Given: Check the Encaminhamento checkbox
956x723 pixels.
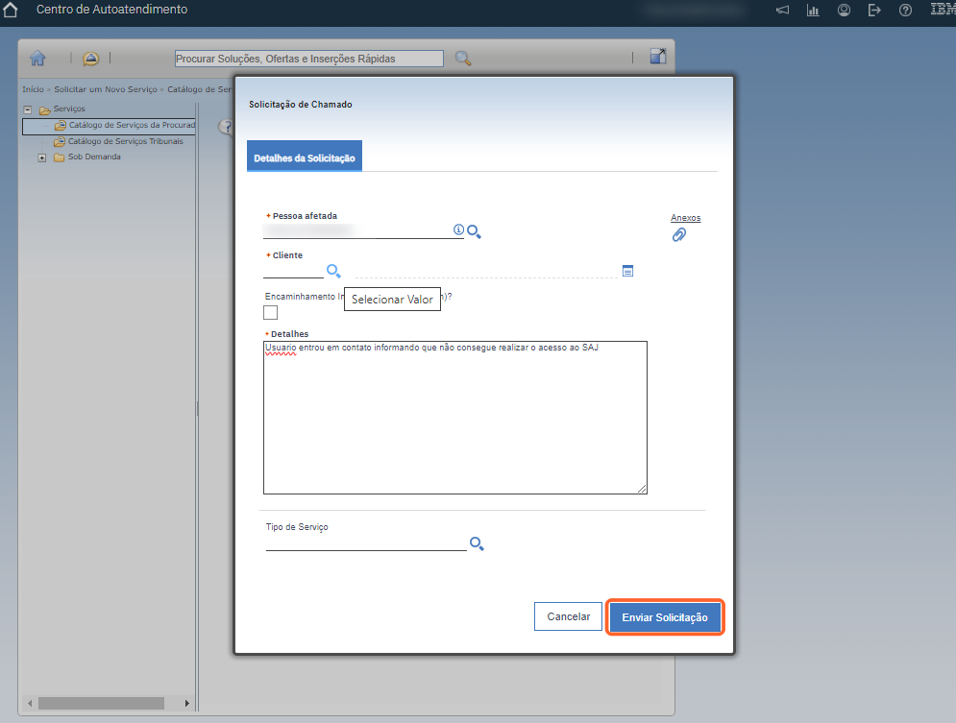Looking at the screenshot, I should 270,312.
